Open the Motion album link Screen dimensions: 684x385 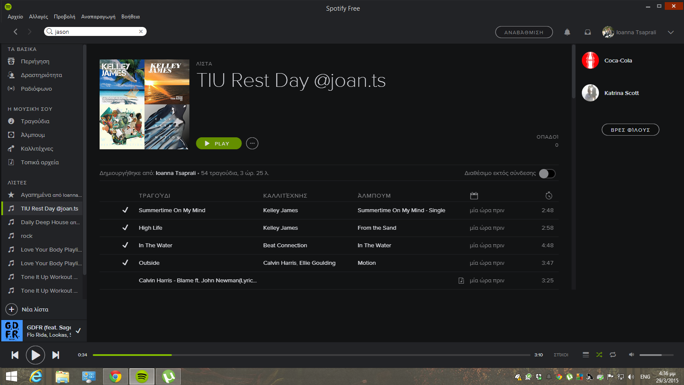tap(367, 263)
